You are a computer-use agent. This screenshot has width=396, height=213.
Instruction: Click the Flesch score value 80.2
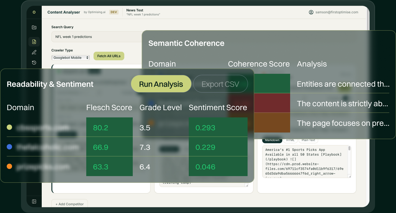pos(101,128)
